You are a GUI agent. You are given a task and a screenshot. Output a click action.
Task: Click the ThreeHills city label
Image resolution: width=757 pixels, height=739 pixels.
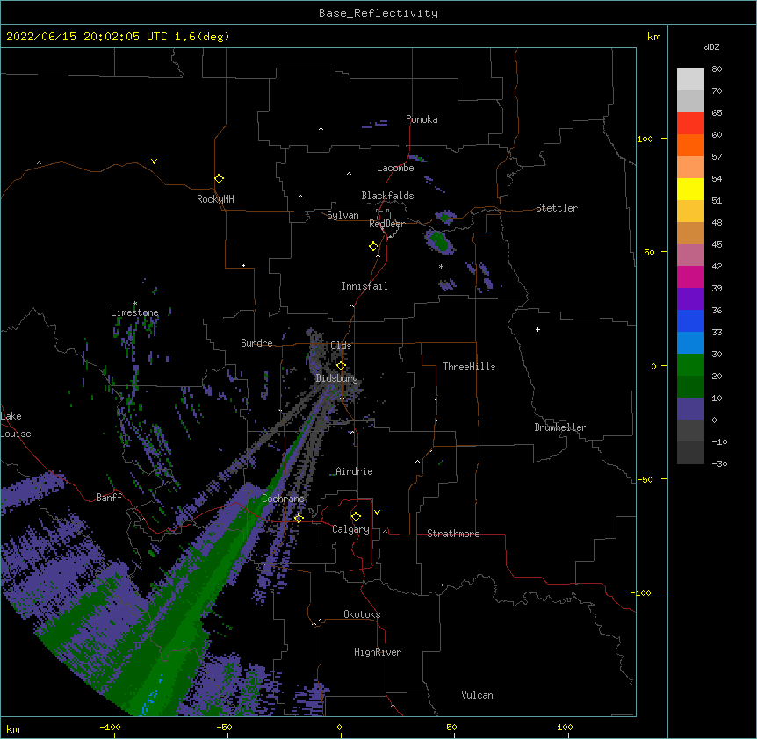point(469,367)
